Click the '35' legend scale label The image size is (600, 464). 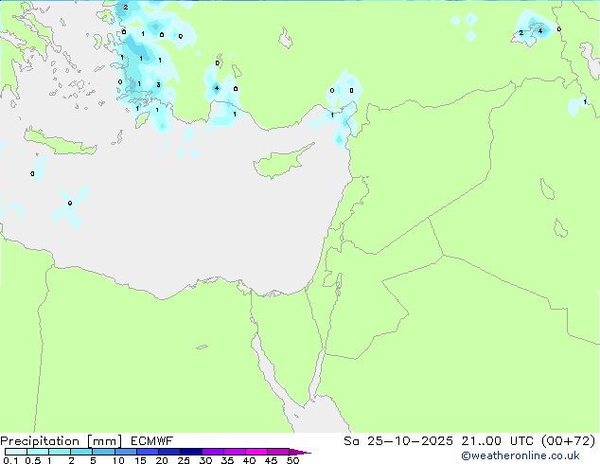pyautogui.click(x=227, y=460)
